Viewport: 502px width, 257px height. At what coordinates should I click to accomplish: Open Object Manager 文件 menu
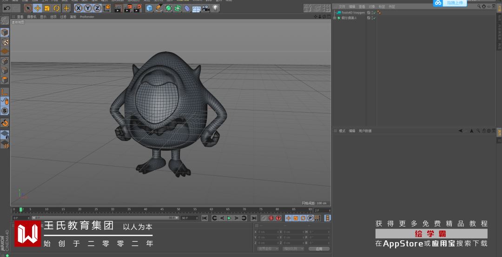point(342,6)
